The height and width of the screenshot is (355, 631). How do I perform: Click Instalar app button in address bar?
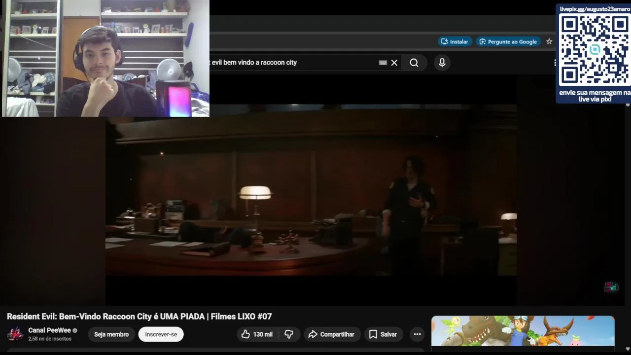(x=455, y=41)
